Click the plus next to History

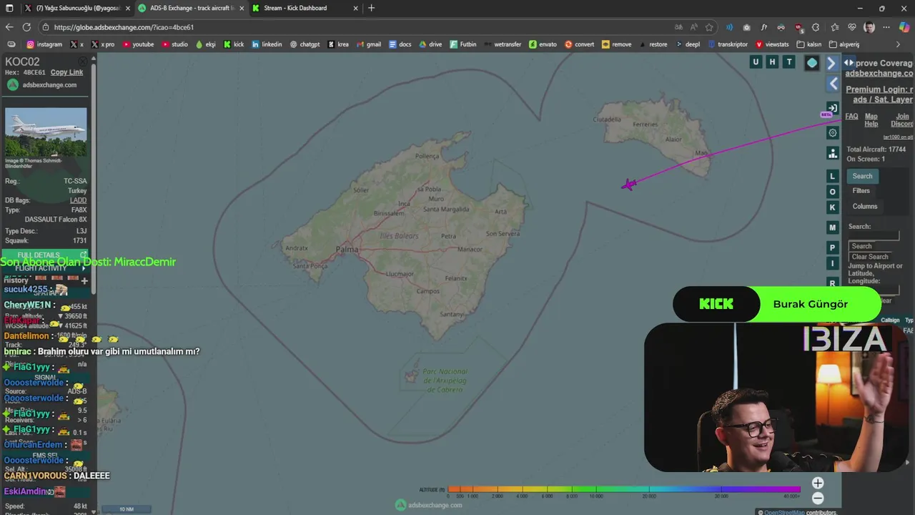pyautogui.click(x=84, y=280)
